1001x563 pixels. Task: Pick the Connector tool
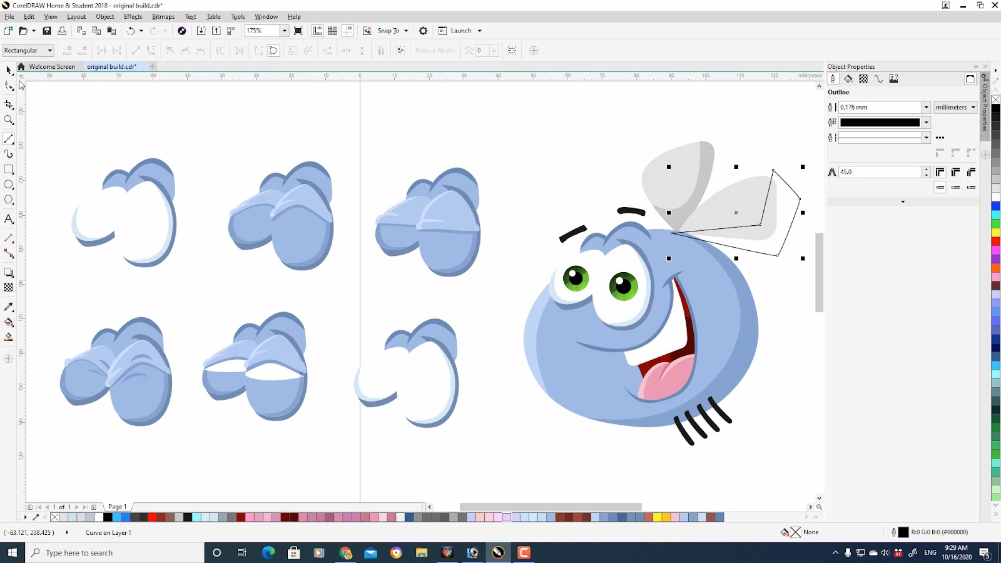[9, 253]
